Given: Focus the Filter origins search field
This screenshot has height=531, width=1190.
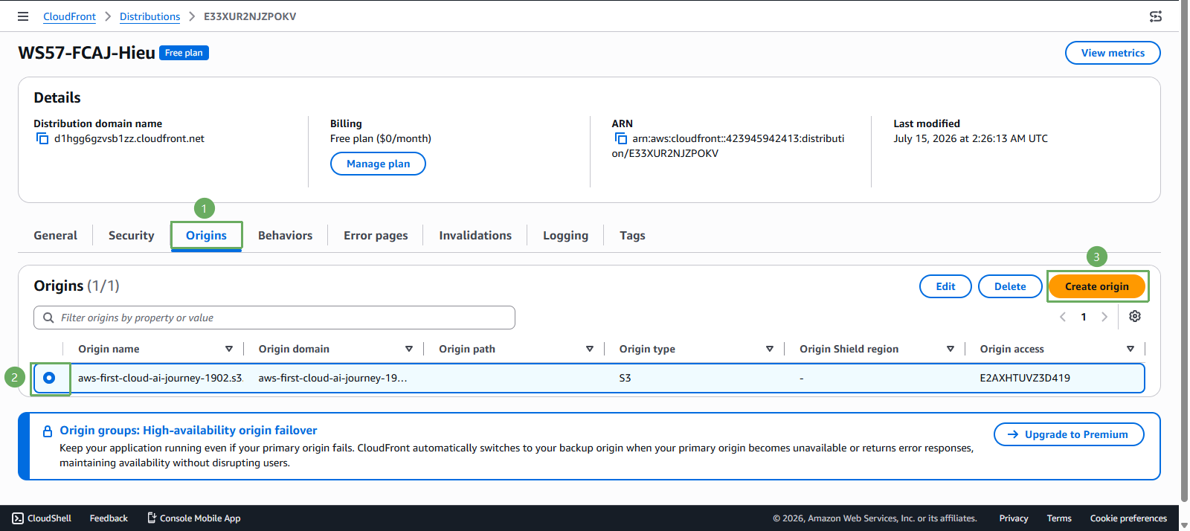Looking at the screenshot, I should coord(274,318).
